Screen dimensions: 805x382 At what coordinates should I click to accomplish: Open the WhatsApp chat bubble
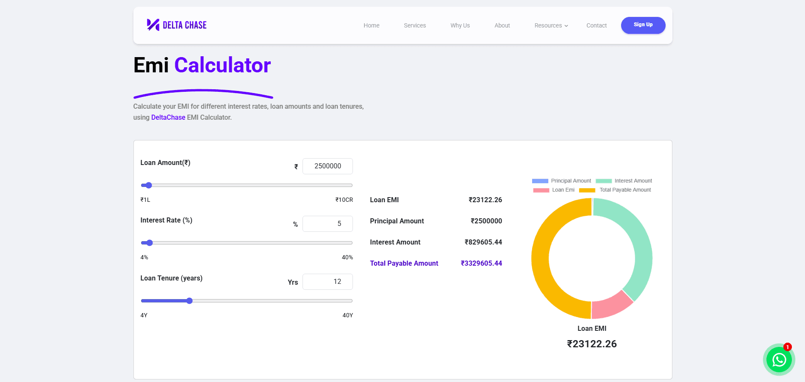(779, 360)
